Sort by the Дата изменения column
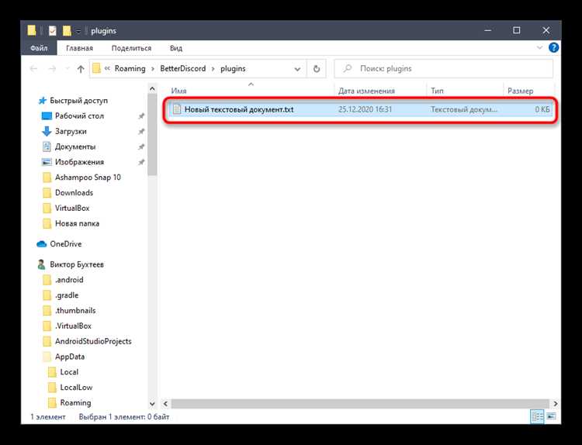Image resolution: width=582 pixels, height=445 pixels. pos(366,91)
